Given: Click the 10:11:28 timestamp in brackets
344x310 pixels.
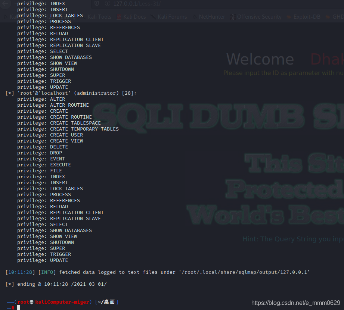Looking at the screenshot, I should click(x=20, y=272).
